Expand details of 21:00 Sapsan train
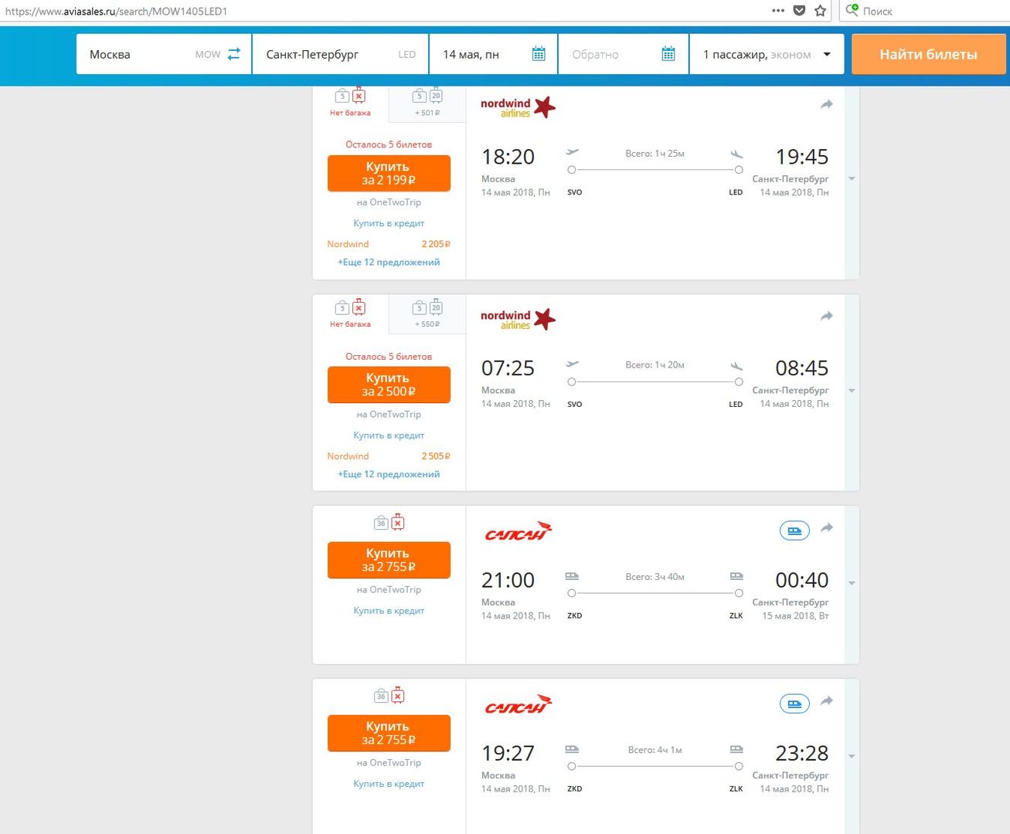The height and width of the screenshot is (834, 1010). point(852,583)
